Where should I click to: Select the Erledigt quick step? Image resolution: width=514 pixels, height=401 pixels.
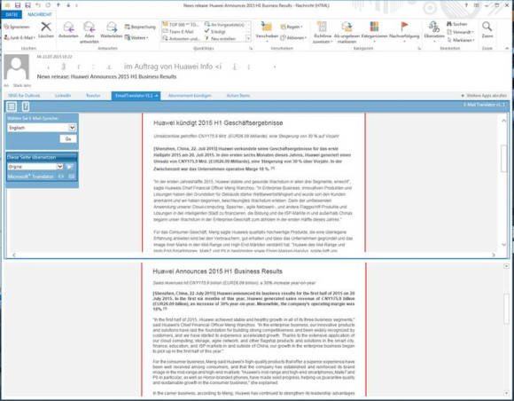pos(214,32)
